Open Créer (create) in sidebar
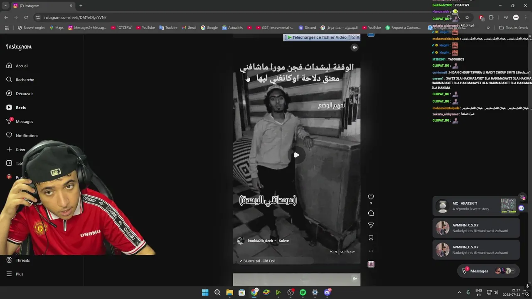532x299 pixels. click(16, 149)
